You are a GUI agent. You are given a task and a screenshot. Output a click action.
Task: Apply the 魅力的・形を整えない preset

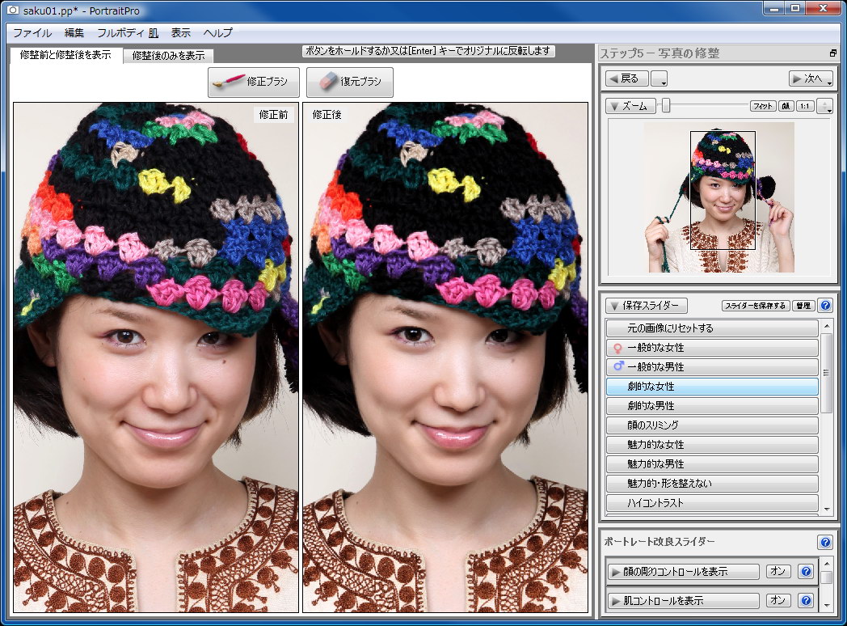pyautogui.click(x=712, y=484)
